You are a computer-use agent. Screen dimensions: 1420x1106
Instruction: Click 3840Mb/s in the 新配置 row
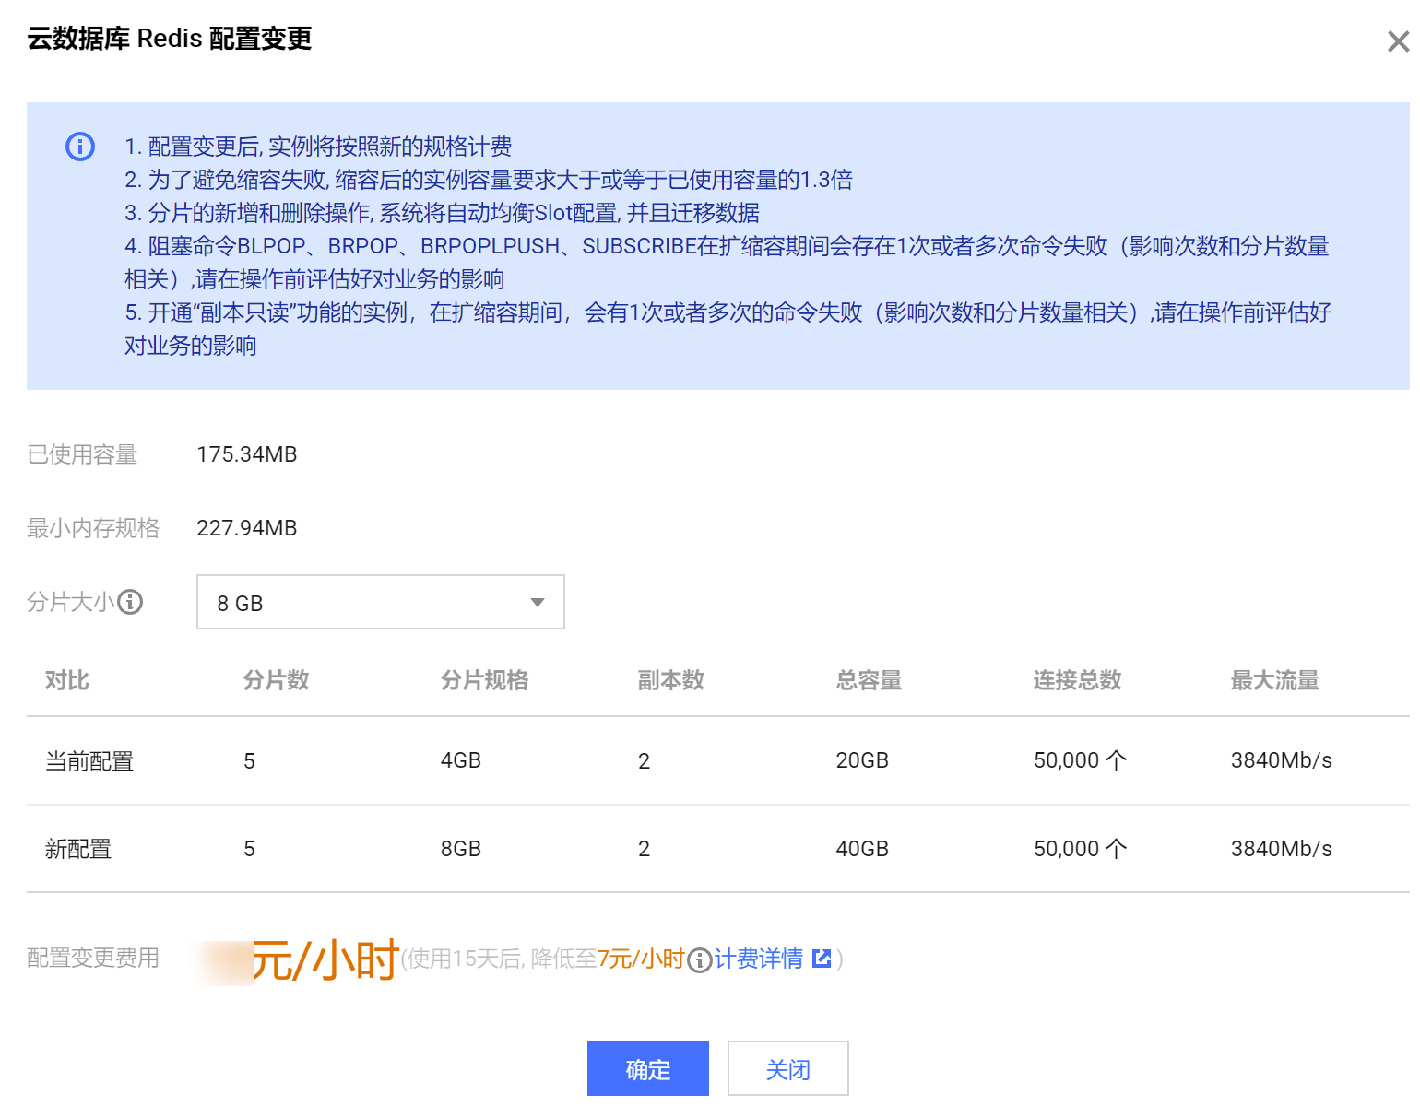(x=1282, y=849)
